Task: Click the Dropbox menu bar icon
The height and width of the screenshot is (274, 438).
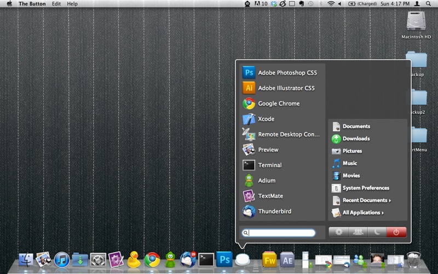Action: tap(274, 4)
